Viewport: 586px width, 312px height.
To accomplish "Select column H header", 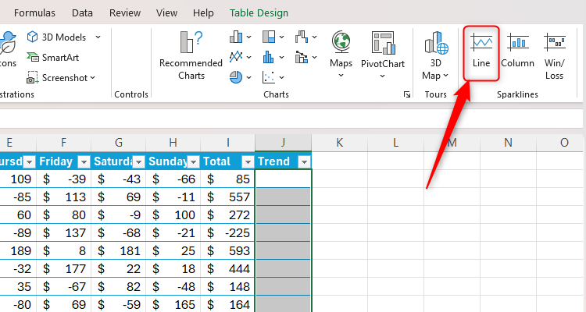I will coord(173,143).
